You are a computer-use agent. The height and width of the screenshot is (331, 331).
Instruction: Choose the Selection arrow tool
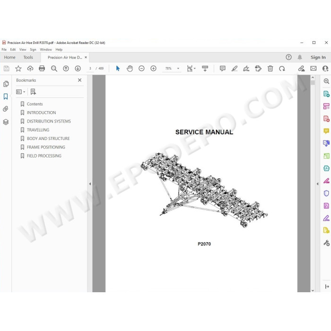[x=118, y=69]
